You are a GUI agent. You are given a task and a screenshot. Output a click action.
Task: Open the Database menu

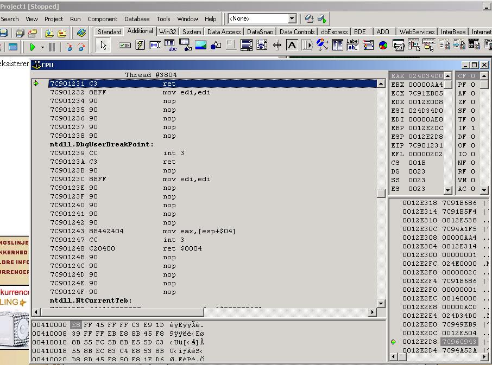click(x=137, y=19)
